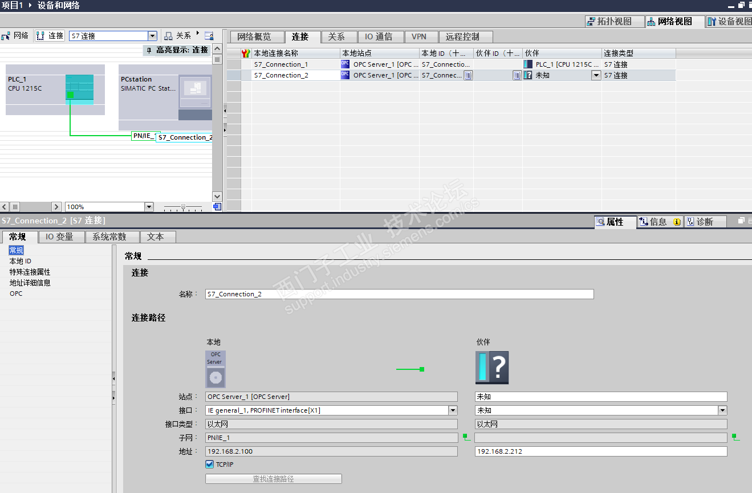Click the zoom slider below the network view

pos(182,207)
